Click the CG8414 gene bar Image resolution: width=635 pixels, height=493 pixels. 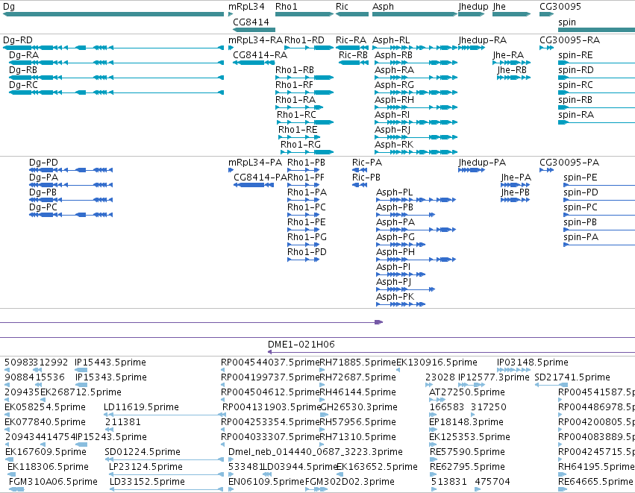(x=254, y=30)
